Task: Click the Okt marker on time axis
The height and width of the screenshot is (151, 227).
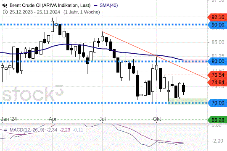Action: [157, 119]
